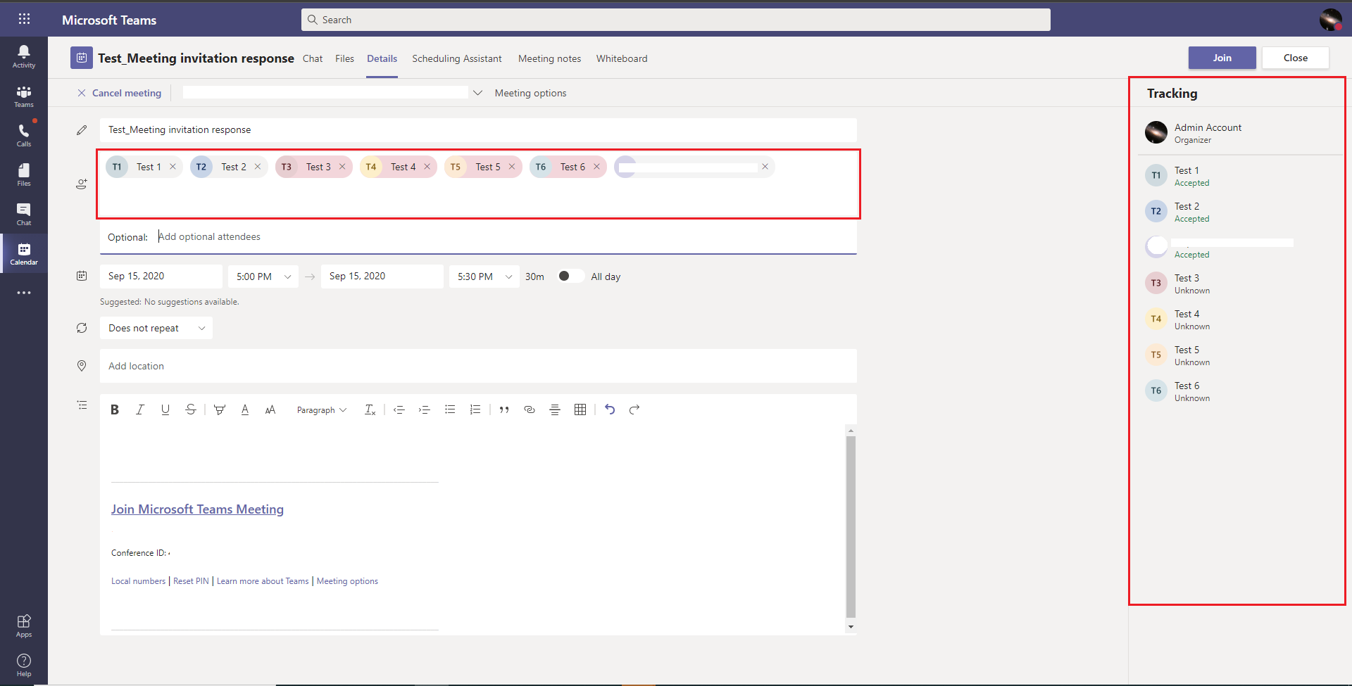The image size is (1352, 686).
Task: Undo last edit
Action: click(610, 409)
